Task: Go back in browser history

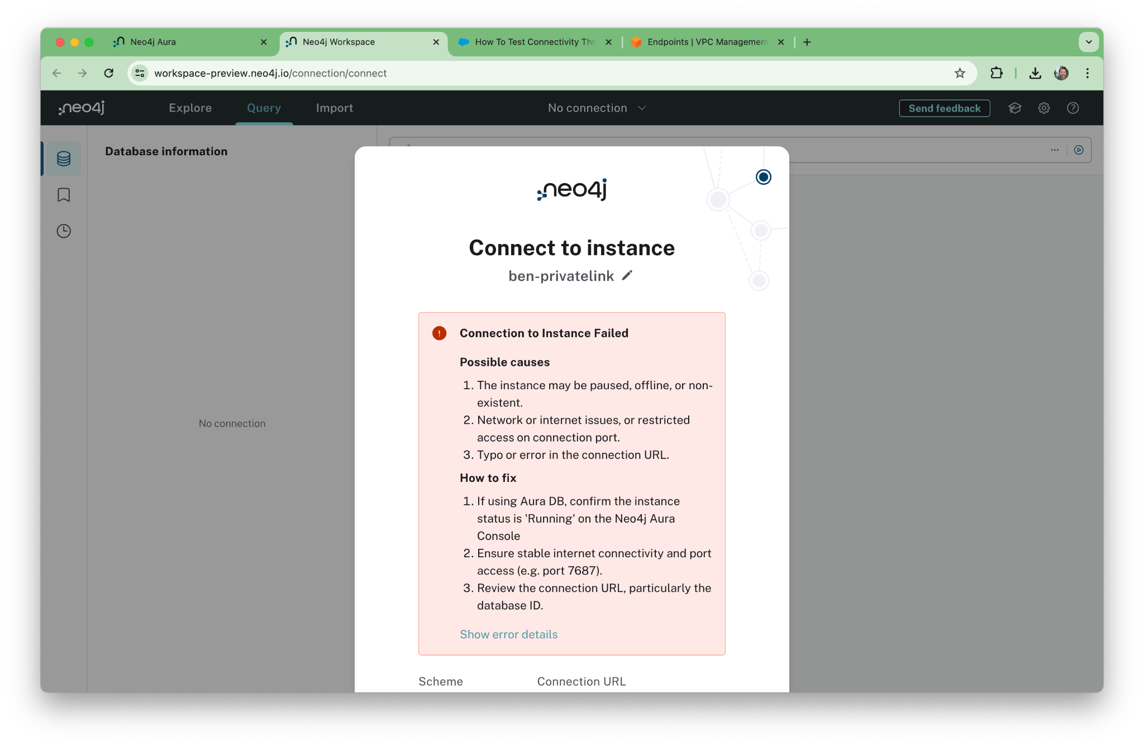Action: tap(57, 73)
